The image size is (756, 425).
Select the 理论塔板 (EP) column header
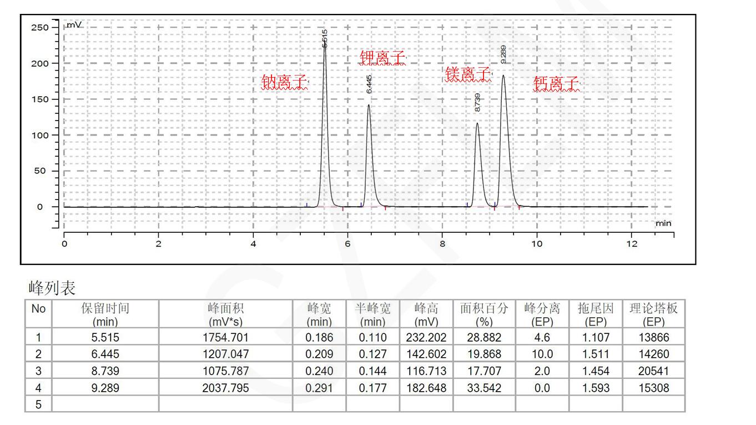[x=653, y=314]
